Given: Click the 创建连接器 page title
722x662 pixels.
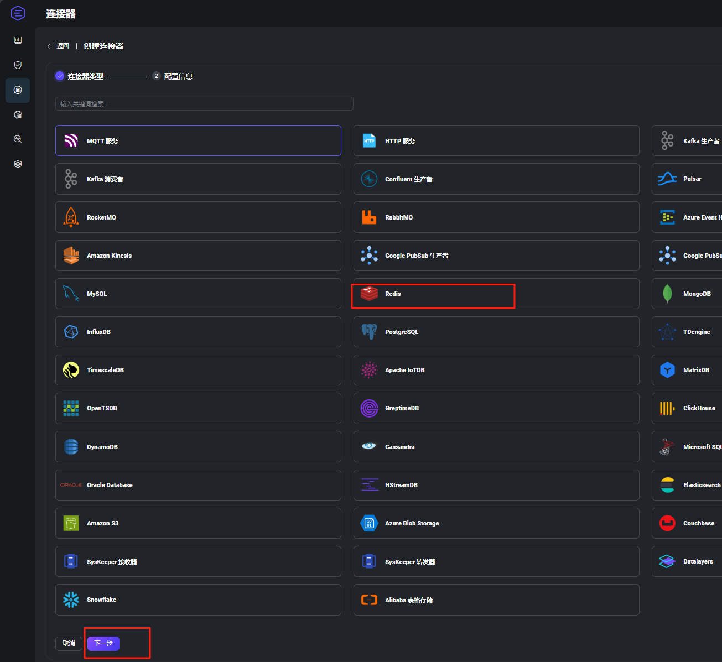Looking at the screenshot, I should click(103, 46).
